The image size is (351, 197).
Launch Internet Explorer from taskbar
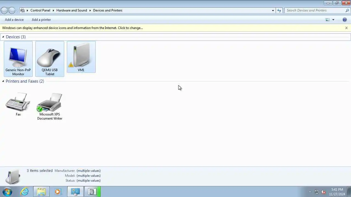(x=25, y=192)
